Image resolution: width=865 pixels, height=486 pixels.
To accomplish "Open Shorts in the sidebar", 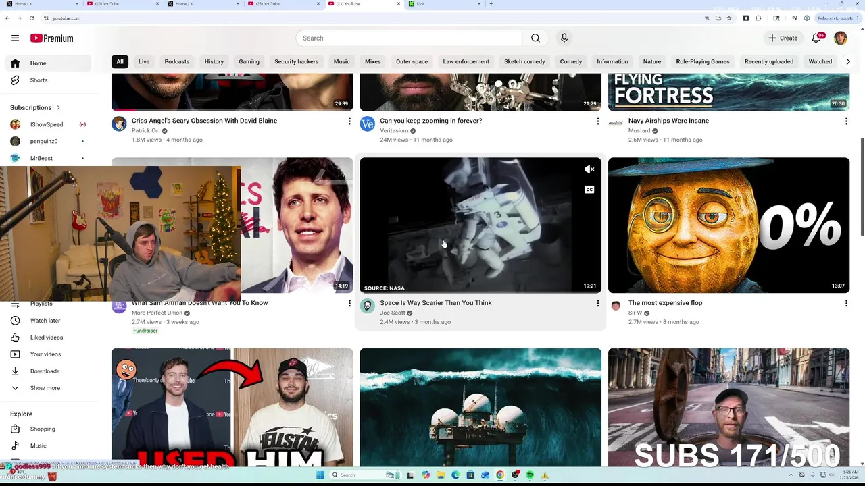I will tap(47, 80).
